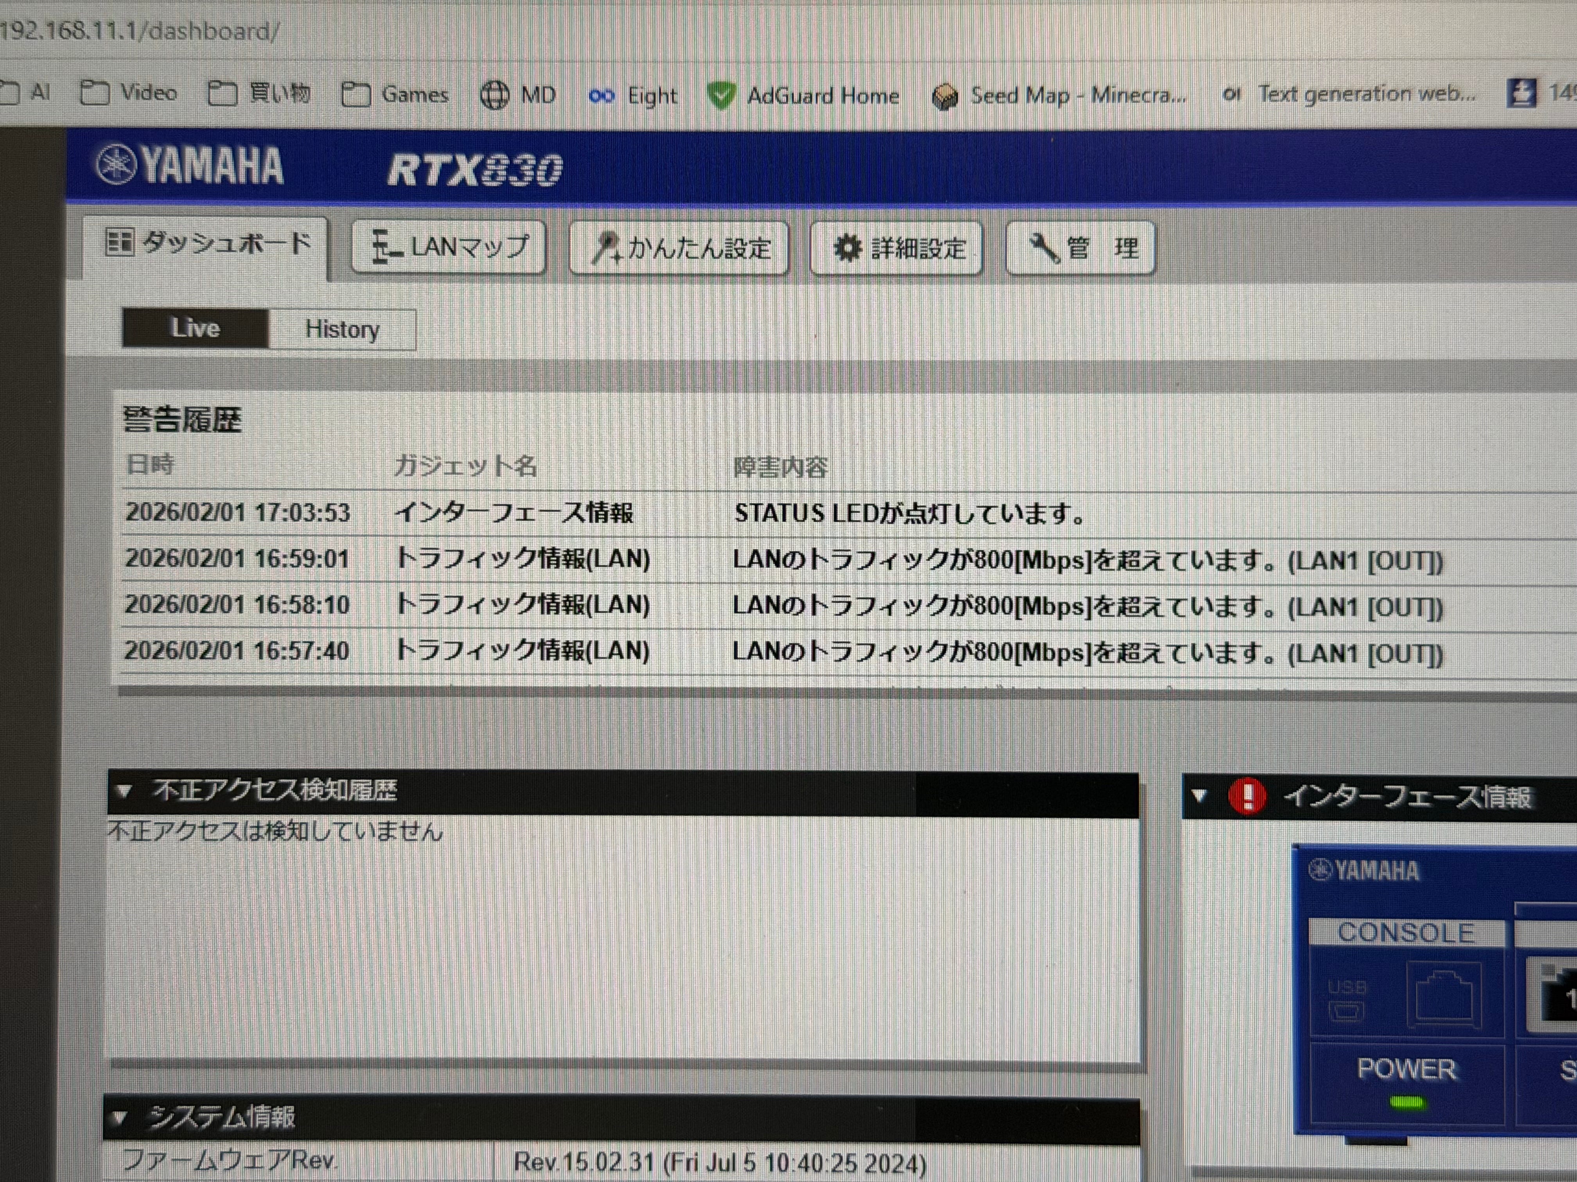This screenshot has width=1577, height=1182.
Task: Collapse the インターフェース情報 gadget
Action: click(x=1199, y=796)
